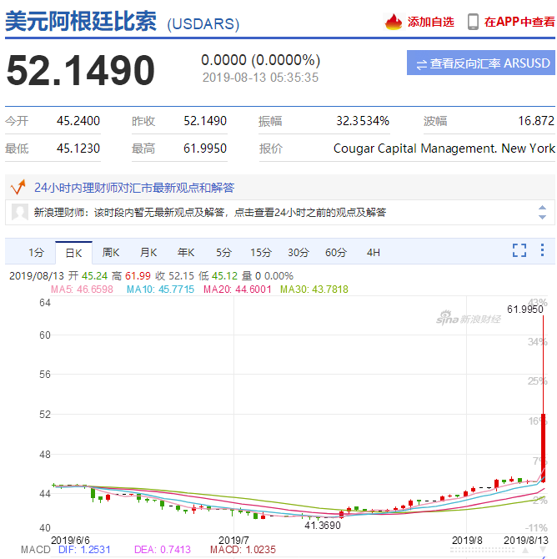Click the phone icon for APP viewing
The height and width of the screenshot is (559, 557).
click(x=473, y=22)
